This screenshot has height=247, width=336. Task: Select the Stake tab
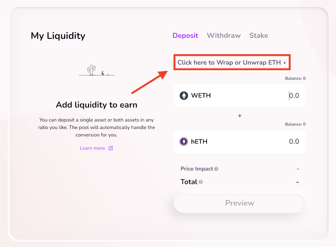(258, 36)
